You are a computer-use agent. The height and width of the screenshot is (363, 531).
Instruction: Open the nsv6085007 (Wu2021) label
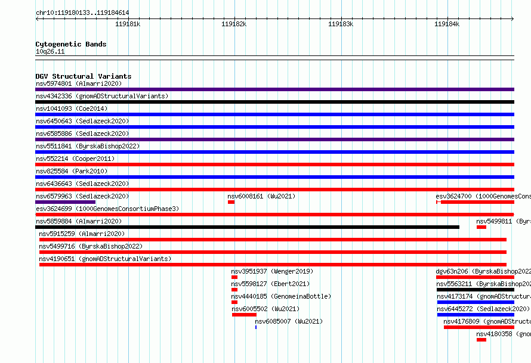[x=289, y=321]
